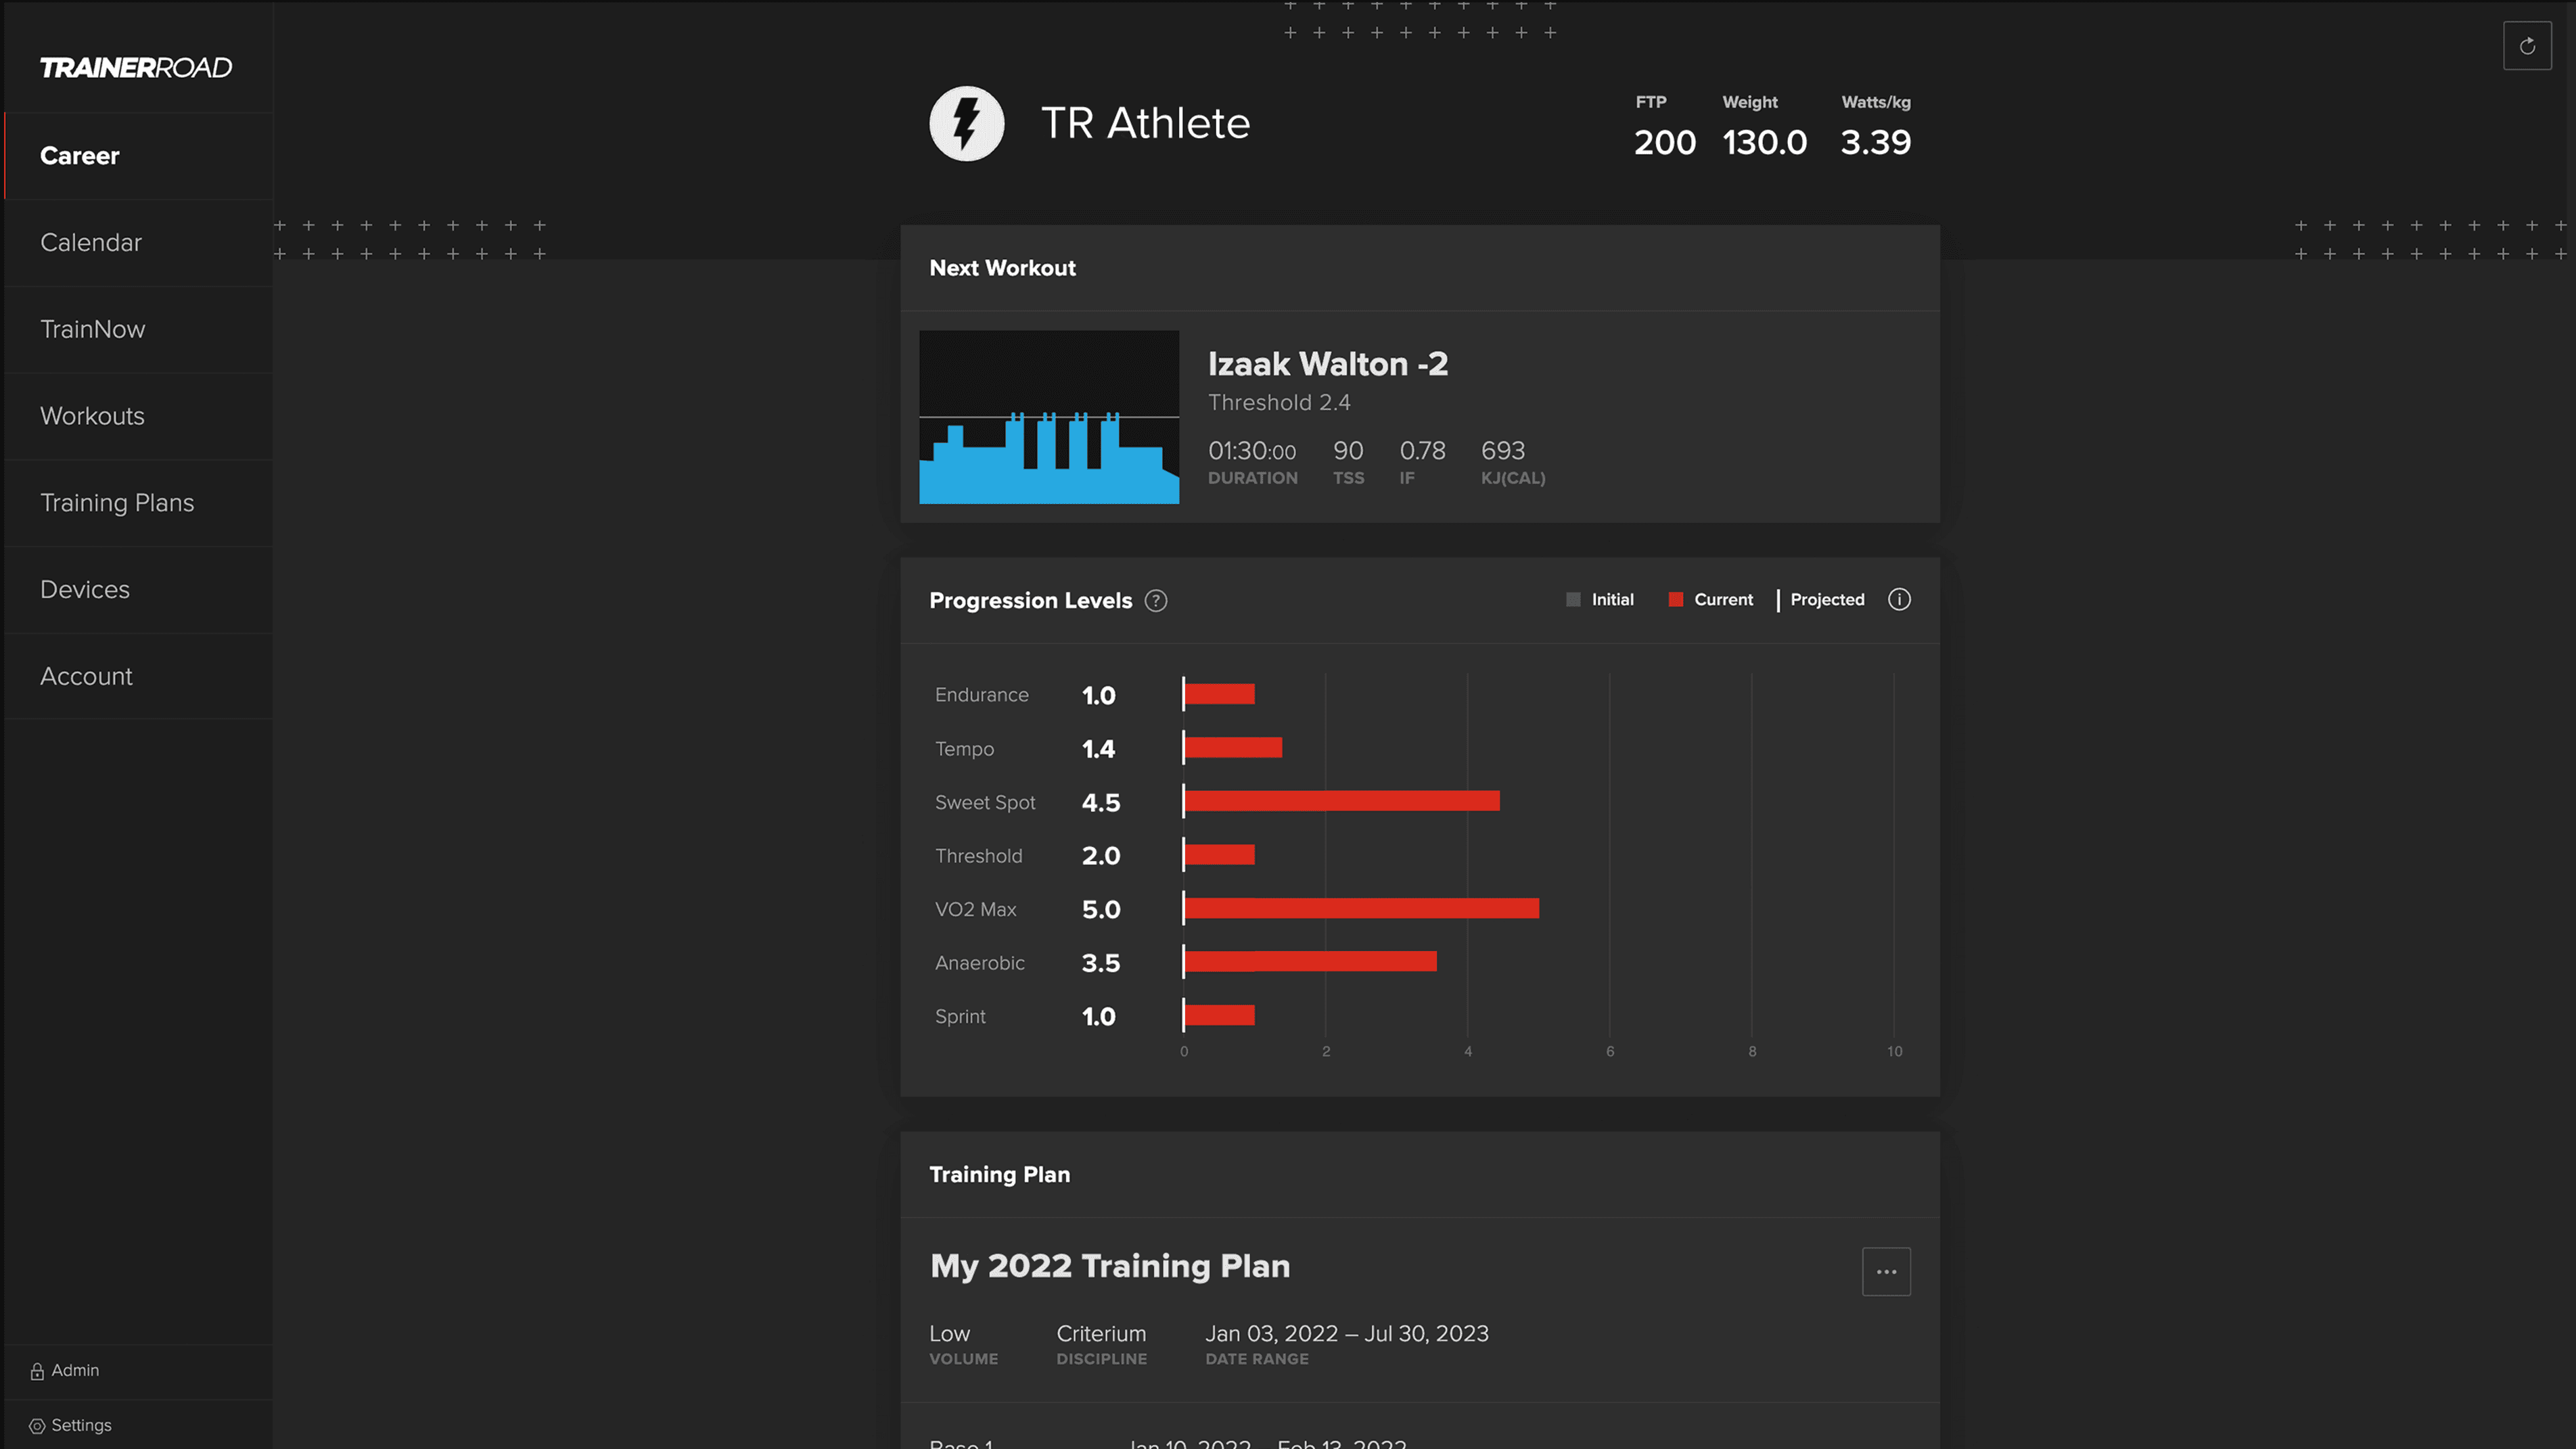The height and width of the screenshot is (1449, 2576).
Task: Click the Settings gear icon
Action: [37, 1426]
